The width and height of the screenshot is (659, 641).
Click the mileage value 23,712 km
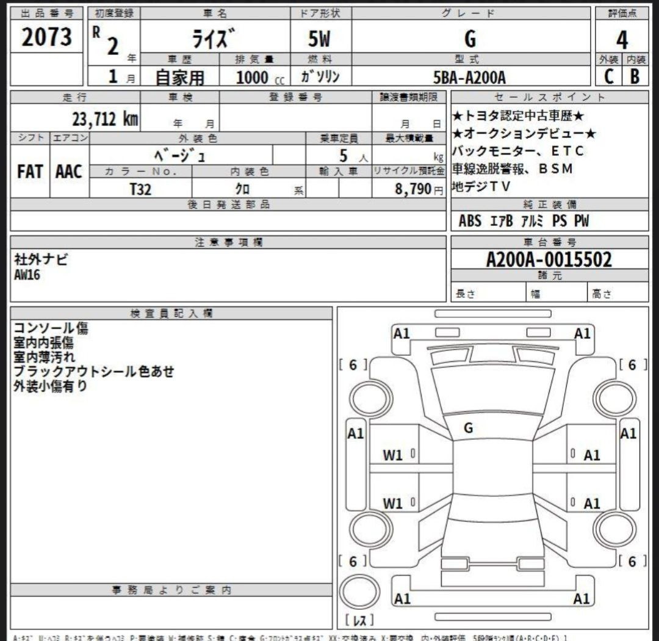pyautogui.click(x=105, y=119)
